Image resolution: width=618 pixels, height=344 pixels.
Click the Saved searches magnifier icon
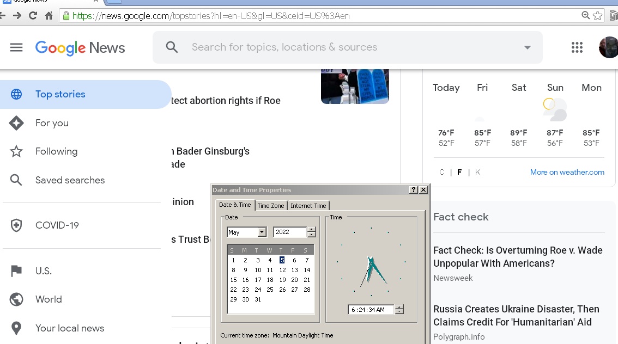pyautogui.click(x=16, y=180)
